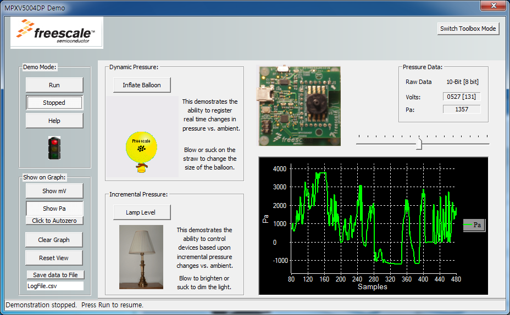Click the sensor circuit board photo
The height and width of the screenshot is (315, 510).
(x=299, y=105)
